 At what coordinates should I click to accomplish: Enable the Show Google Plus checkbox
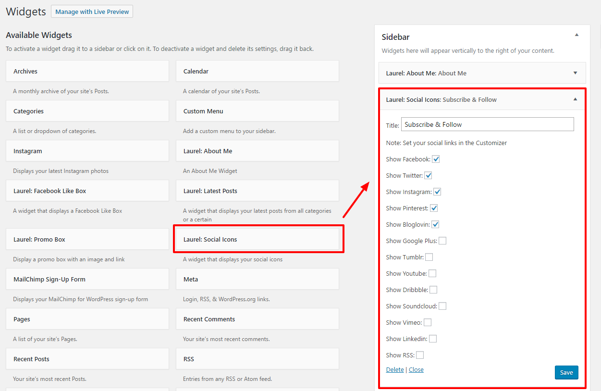(x=442, y=241)
